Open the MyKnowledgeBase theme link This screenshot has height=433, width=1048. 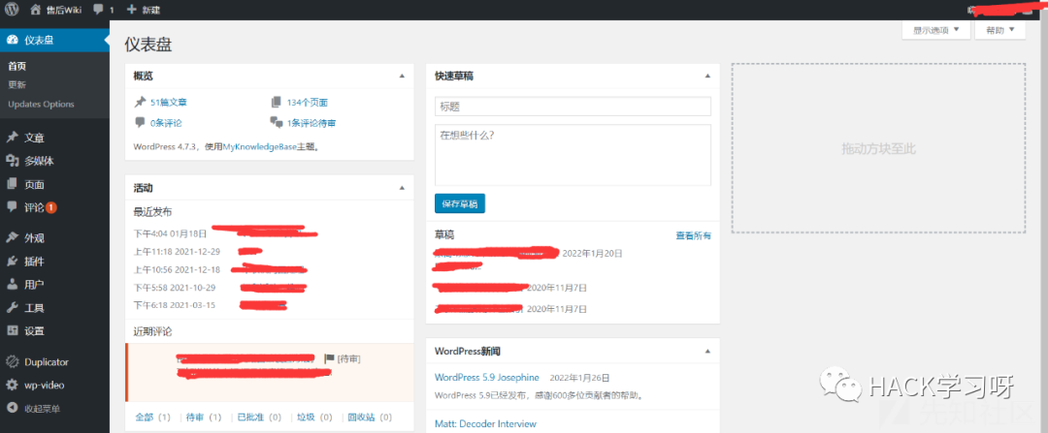coord(259,146)
